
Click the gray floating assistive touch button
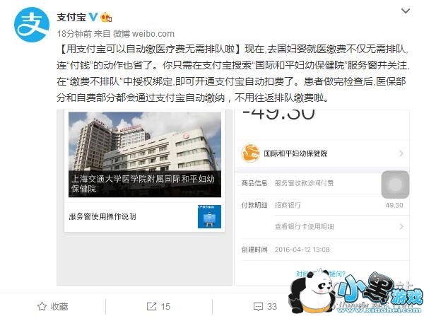395,185
